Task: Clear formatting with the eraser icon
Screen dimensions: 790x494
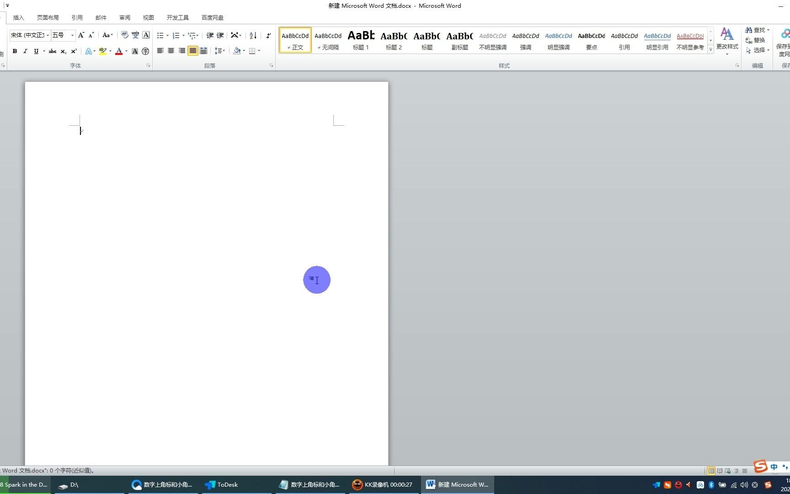Action: point(124,35)
